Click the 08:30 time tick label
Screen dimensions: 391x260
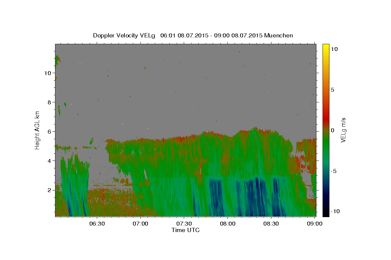coord(271,224)
